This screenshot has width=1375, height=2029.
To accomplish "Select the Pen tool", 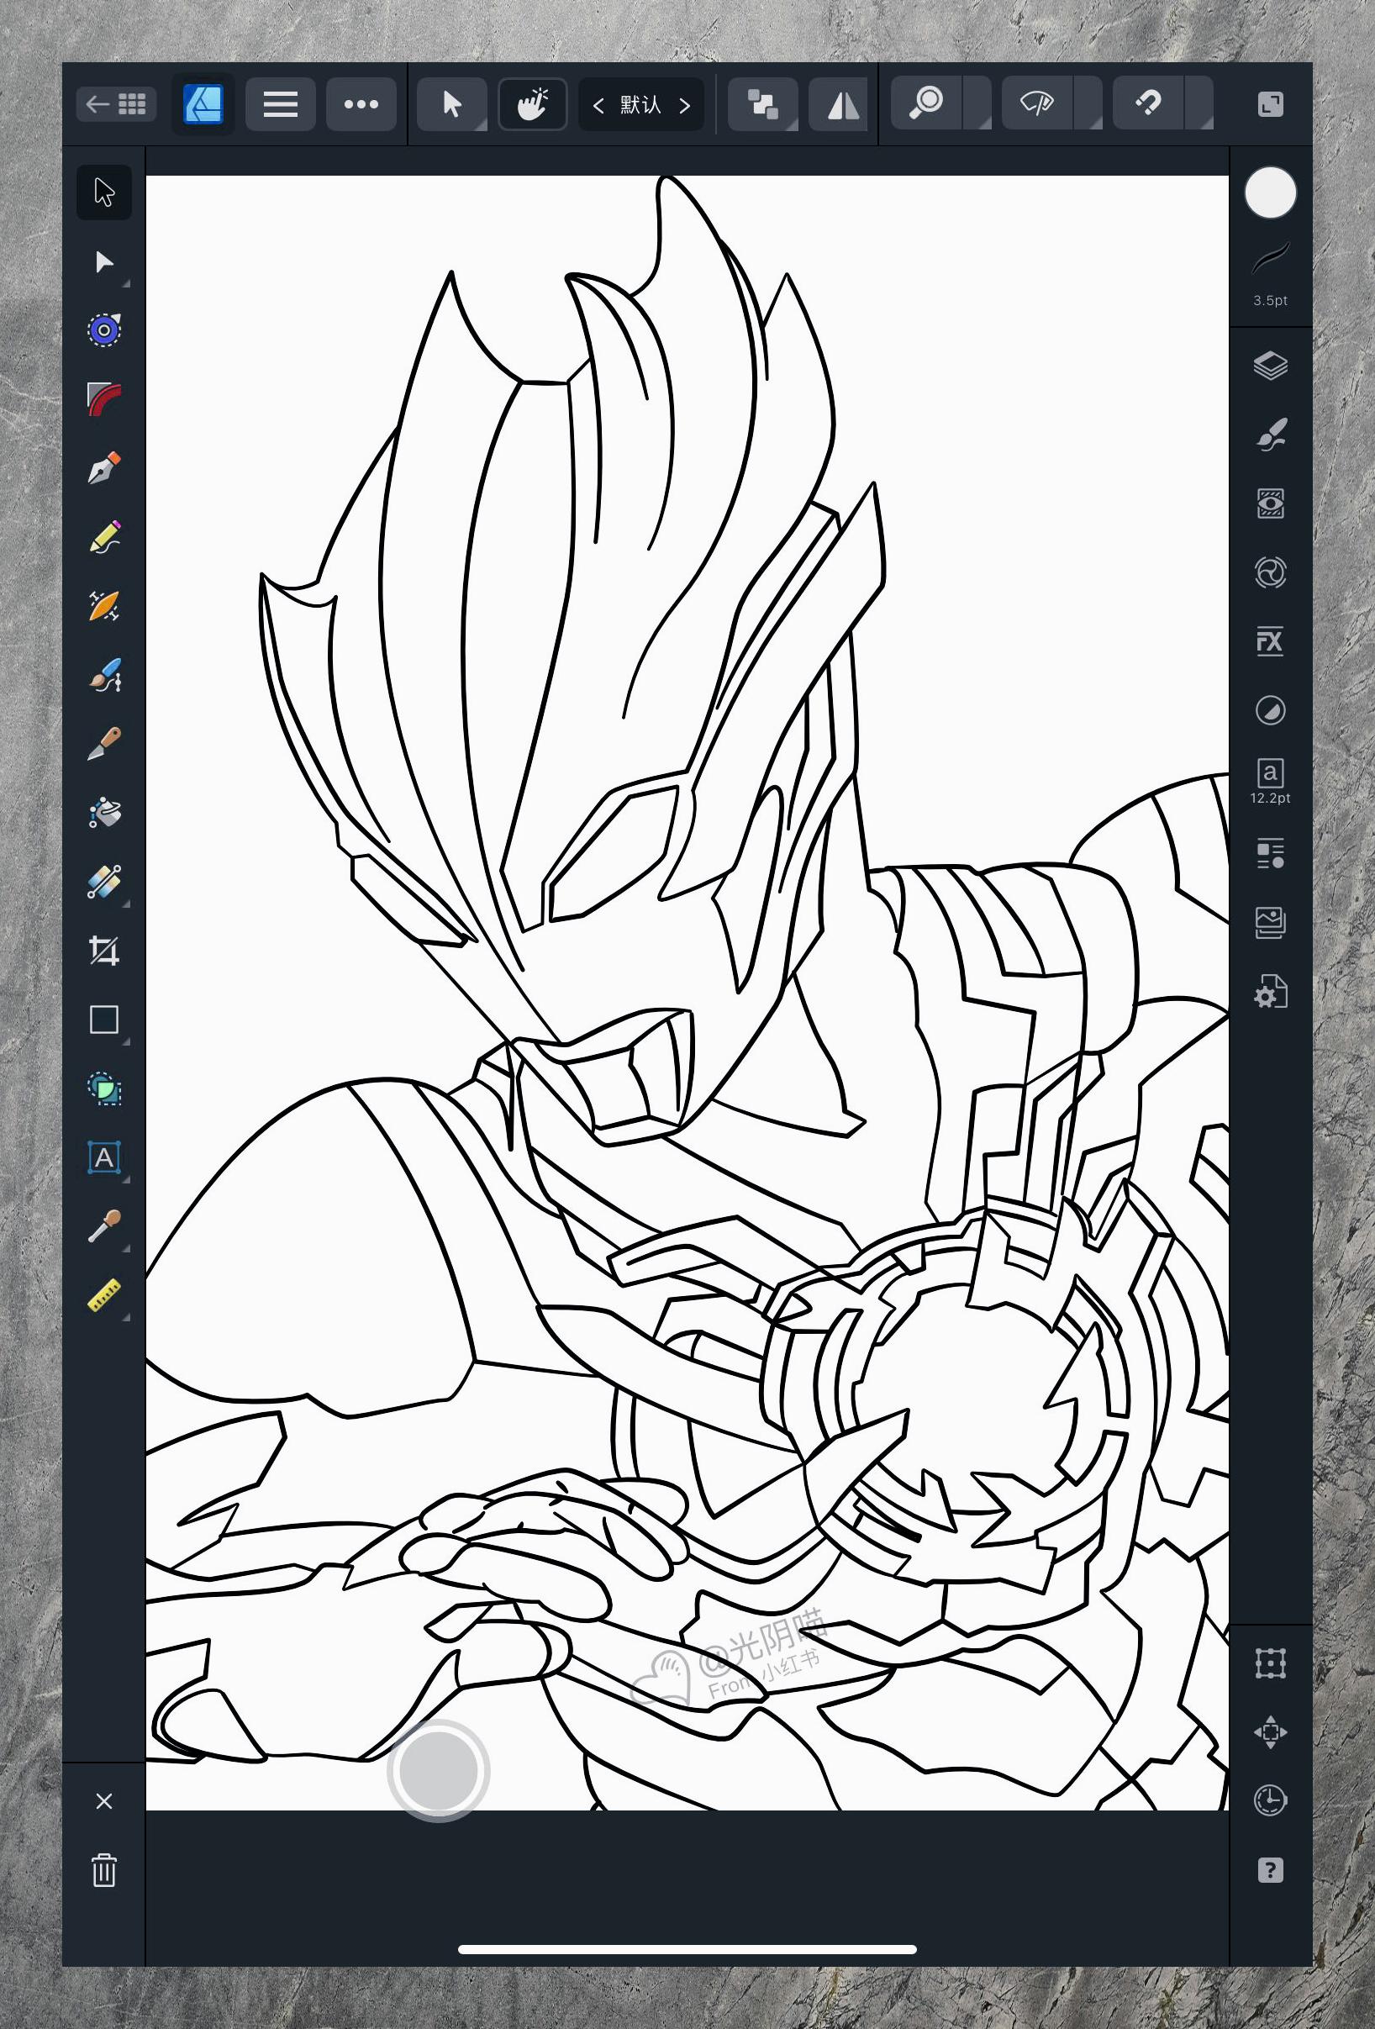I will click(104, 468).
